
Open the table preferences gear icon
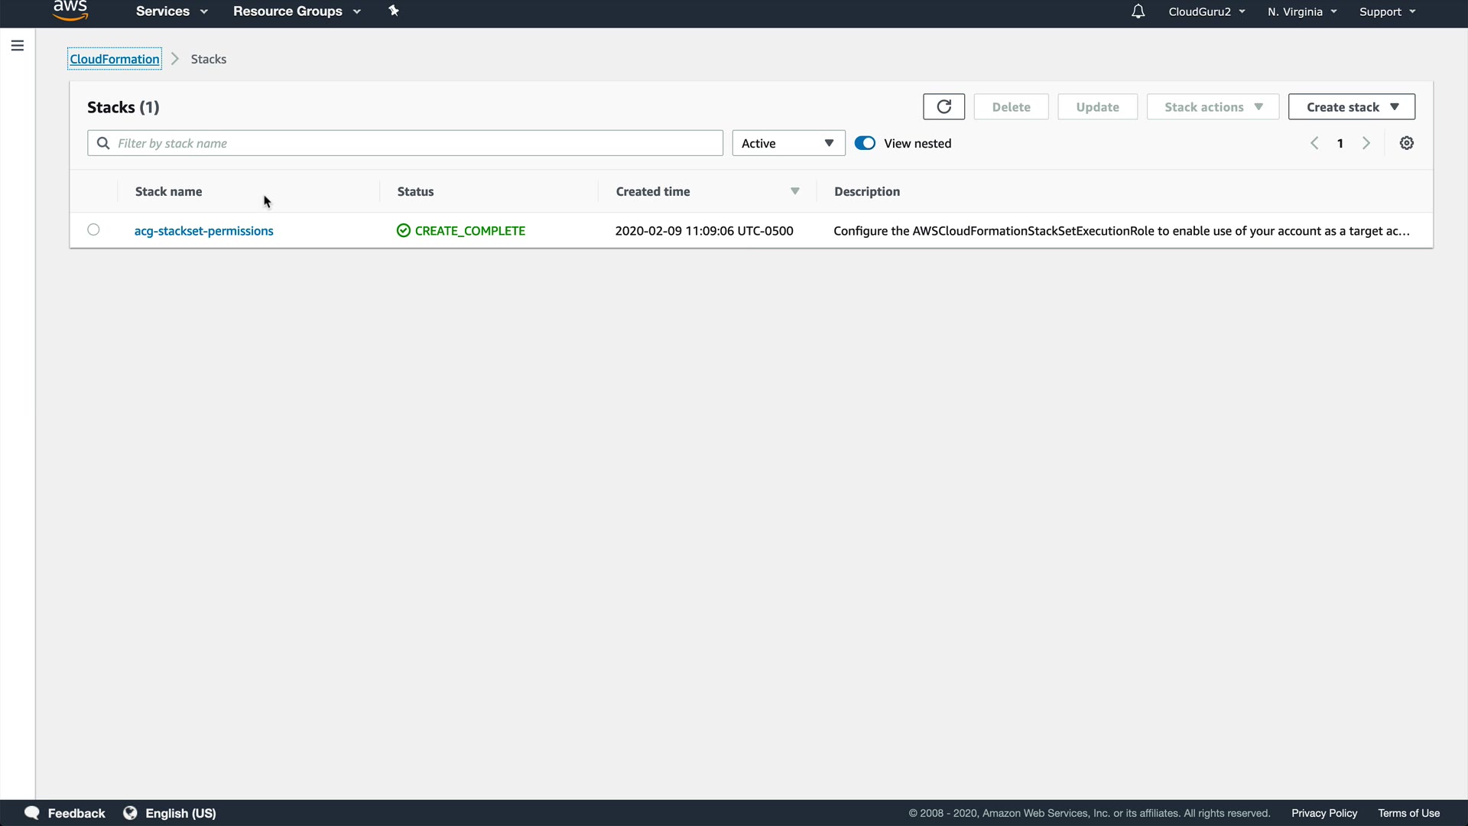click(x=1406, y=143)
